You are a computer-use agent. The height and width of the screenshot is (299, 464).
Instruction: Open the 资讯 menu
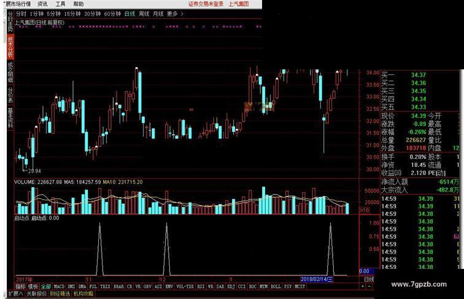tap(42, 4)
